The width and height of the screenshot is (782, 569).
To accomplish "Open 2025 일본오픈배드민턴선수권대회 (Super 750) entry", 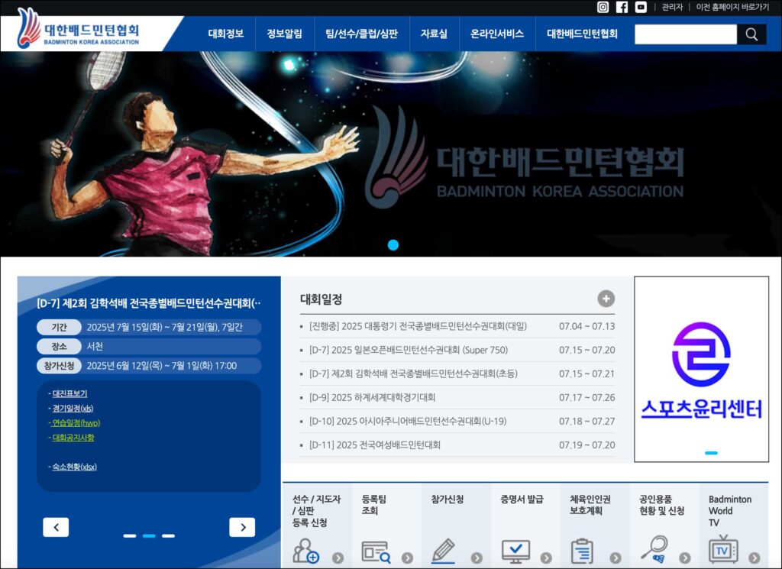I will pyautogui.click(x=409, y=350).
